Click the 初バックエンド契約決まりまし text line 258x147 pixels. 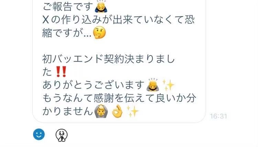pyautogui.click(x=109, y=59)
